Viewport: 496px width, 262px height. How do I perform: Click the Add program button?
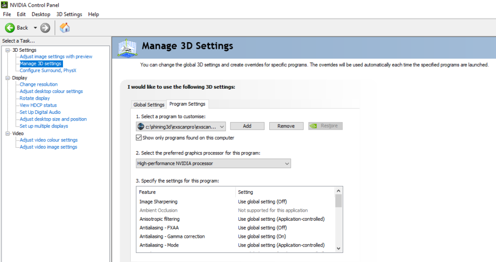click(247, 126)
